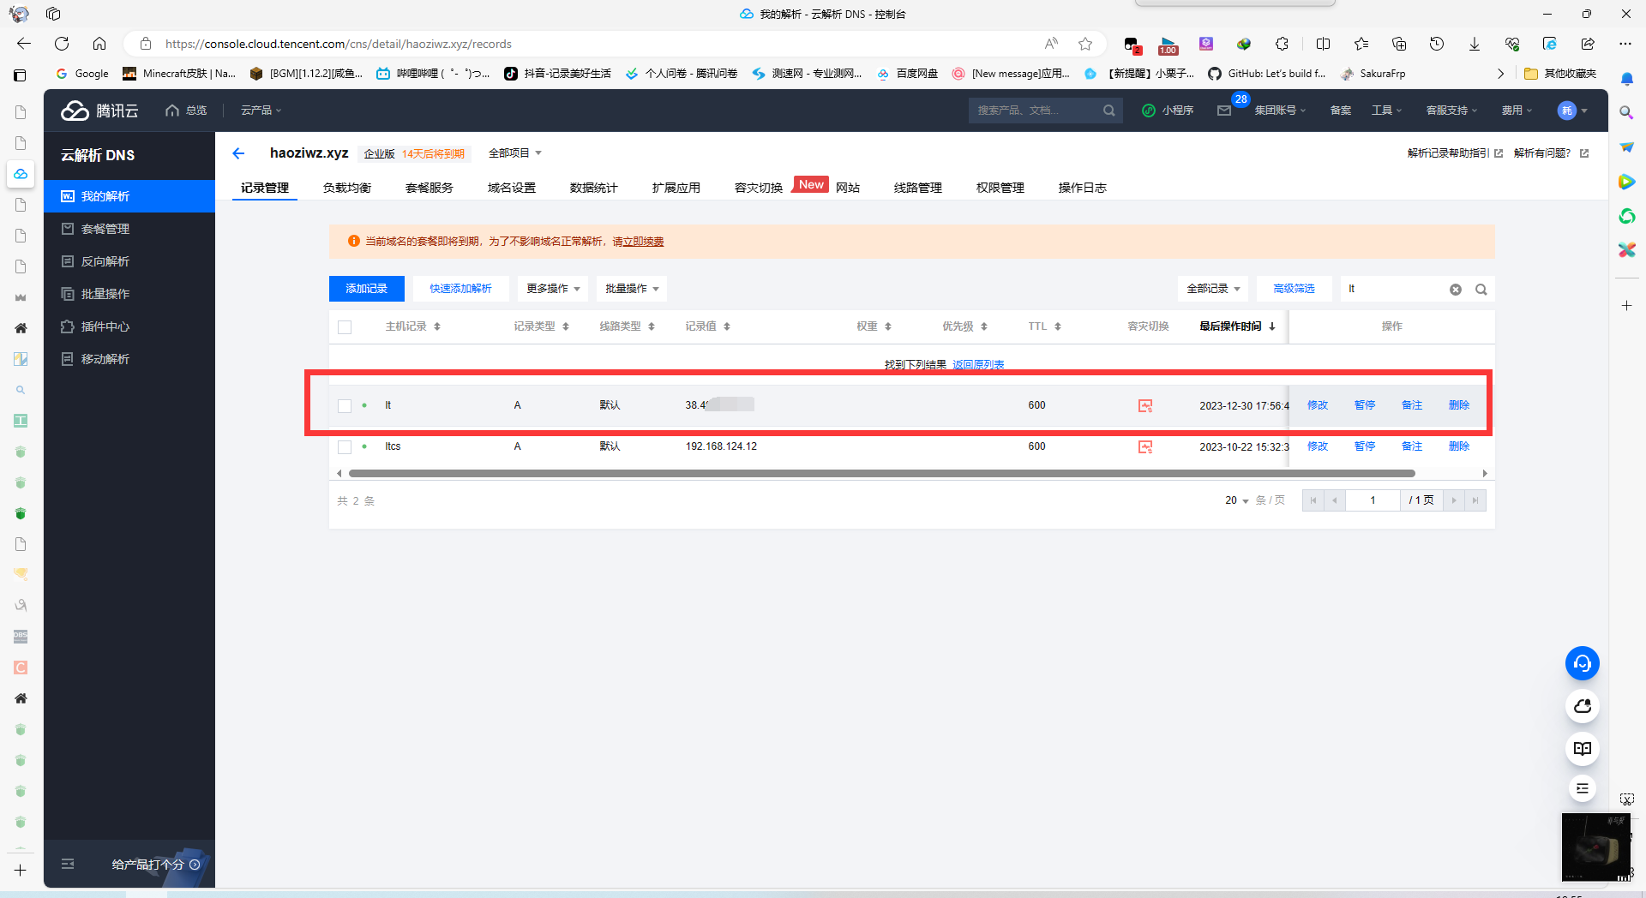Refresh the page with the browser reload button
1646x898 pixels.
point(62,44)
